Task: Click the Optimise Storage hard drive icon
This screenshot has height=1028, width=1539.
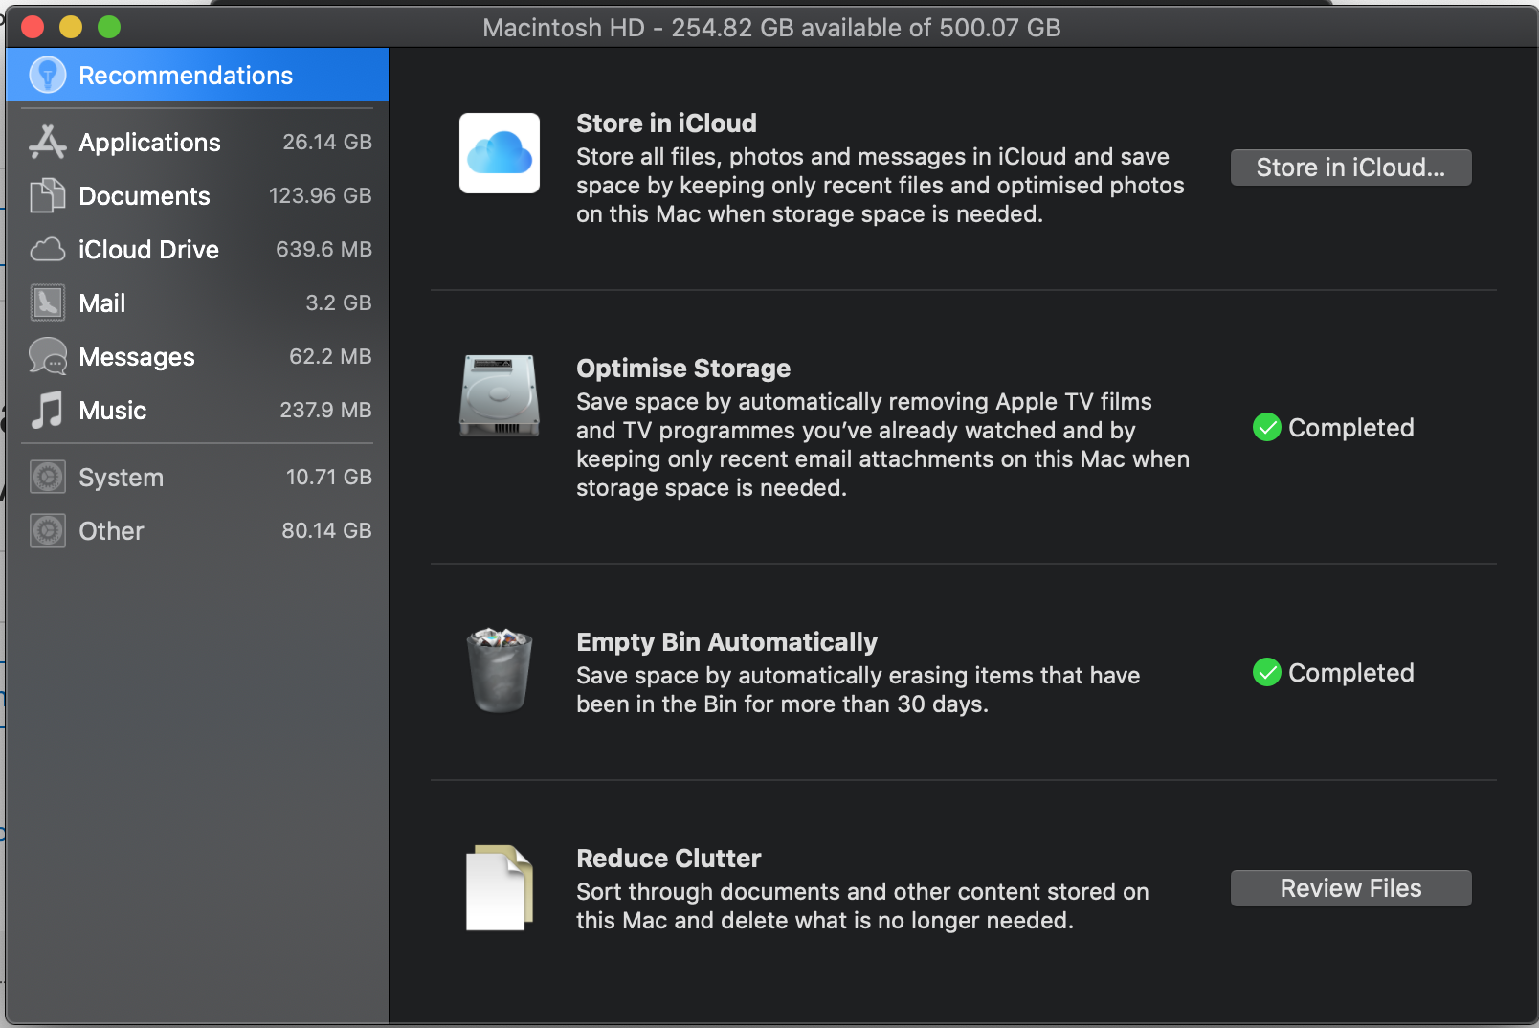Action: (x=499, y=395)
